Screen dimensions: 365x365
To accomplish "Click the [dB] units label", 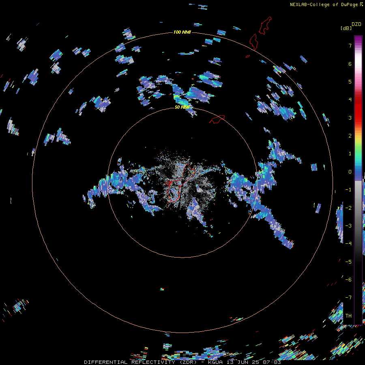I will (x=346, y=28).
